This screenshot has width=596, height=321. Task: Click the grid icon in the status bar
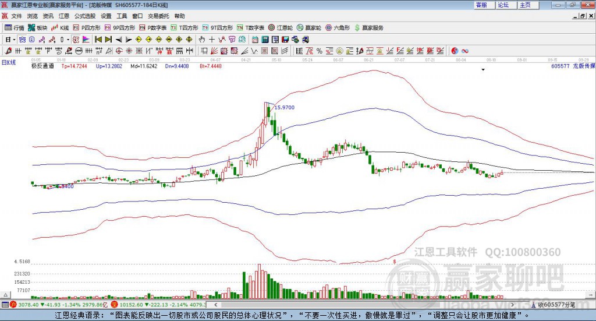5,305
